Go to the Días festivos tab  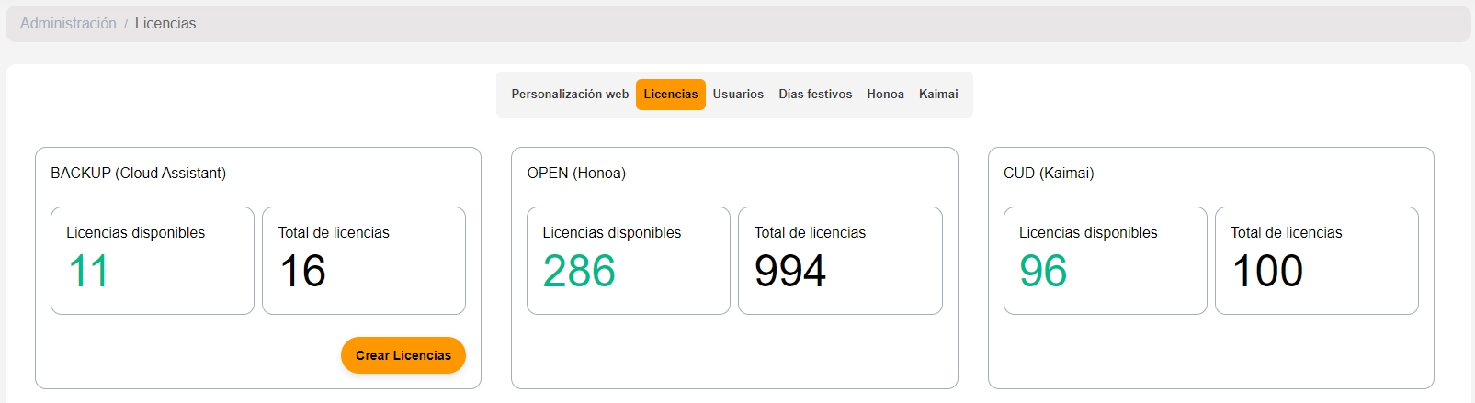pyautogui.click(x=815, y=95)
